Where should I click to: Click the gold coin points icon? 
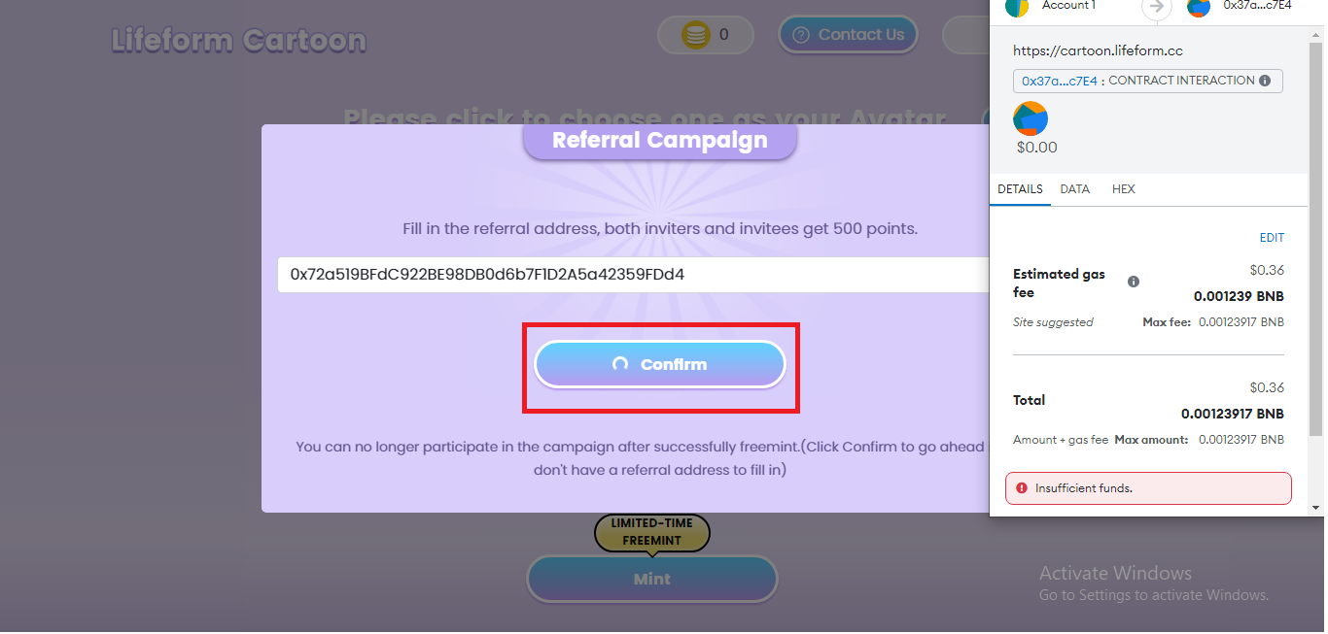coord(695,36)
